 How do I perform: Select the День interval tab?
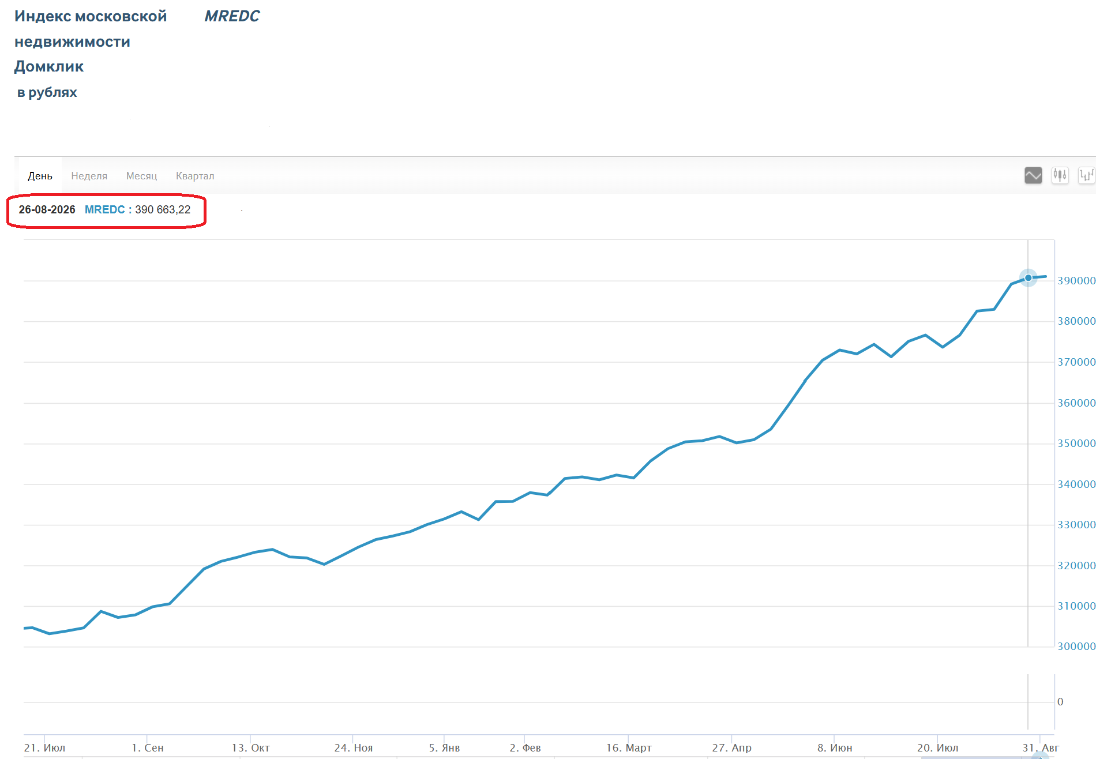pos(40,176)
